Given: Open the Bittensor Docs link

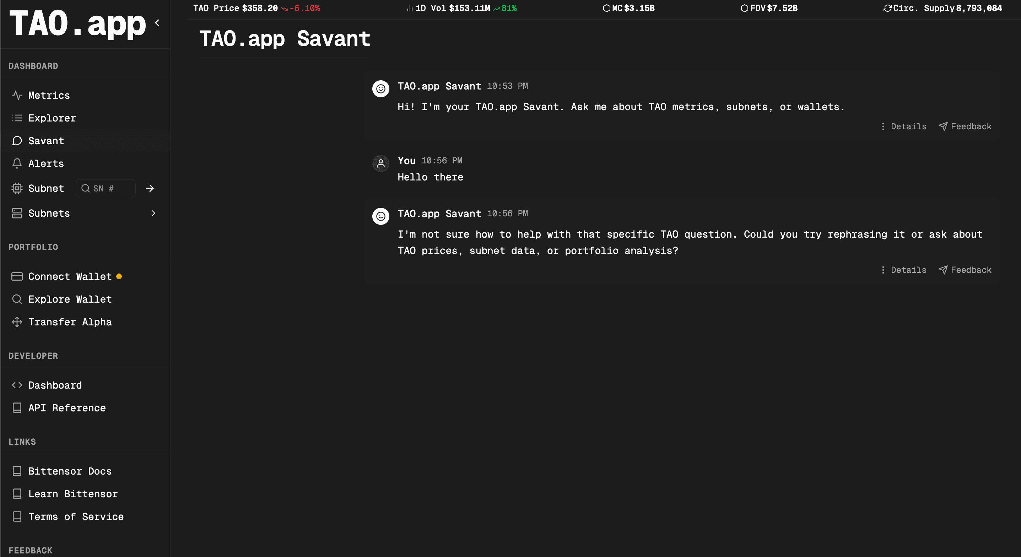Looking at the screenshot, I should (70, 471).
